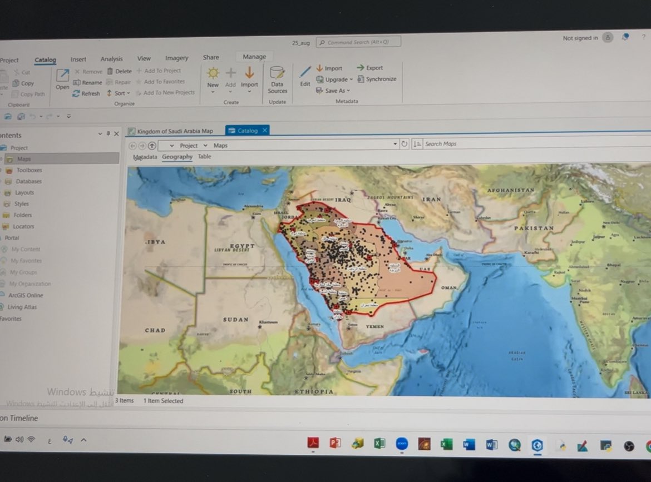Screen dimensions: 651x482
Task: Click the Saudi Arabia map preview
Action: 384,281
